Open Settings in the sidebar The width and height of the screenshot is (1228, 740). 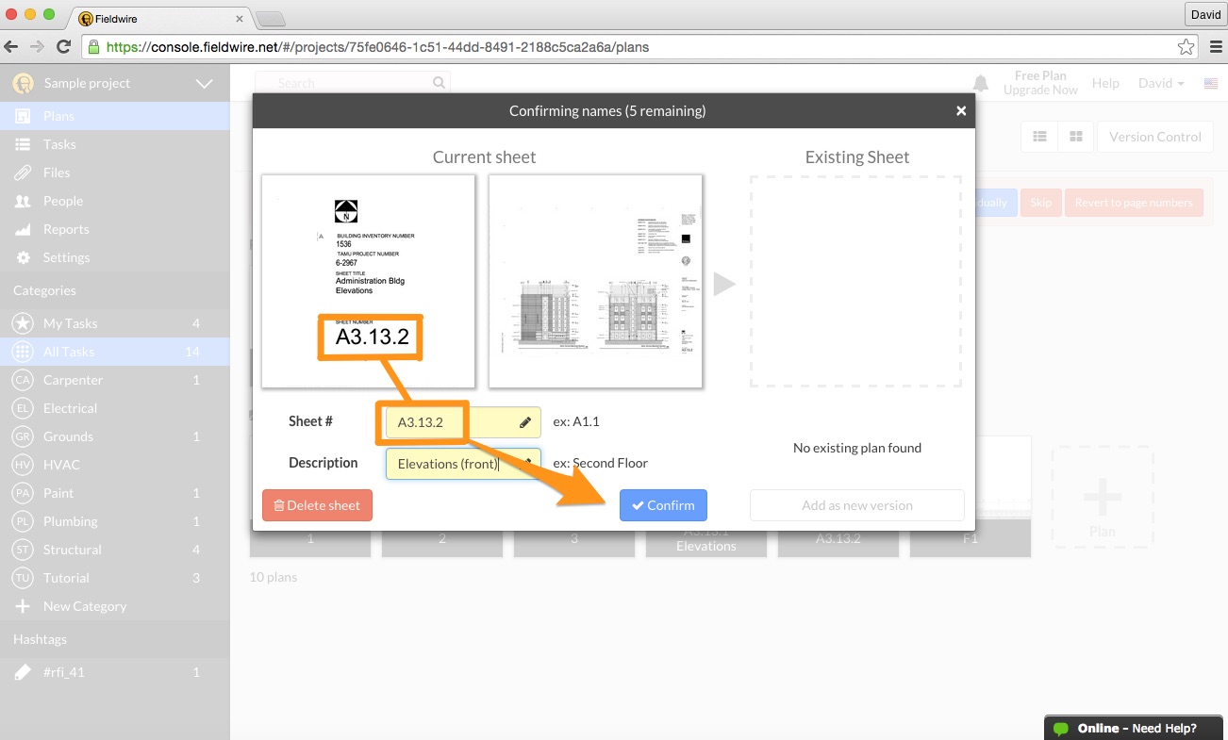pos(114,257)
